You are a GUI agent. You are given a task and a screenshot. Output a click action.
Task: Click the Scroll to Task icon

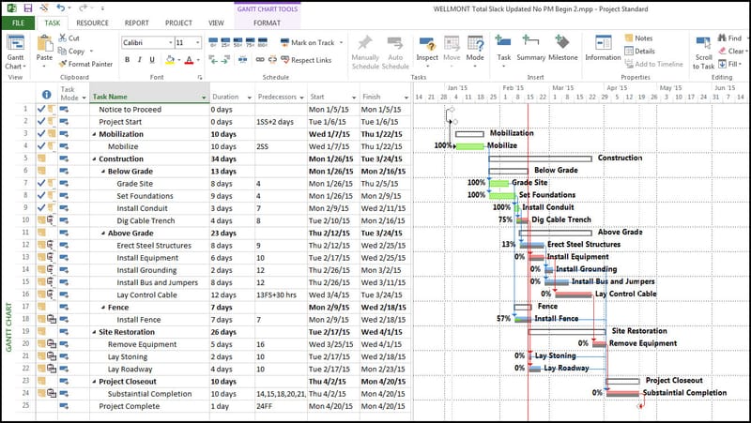pyautogui.click(x=703, y=45)
